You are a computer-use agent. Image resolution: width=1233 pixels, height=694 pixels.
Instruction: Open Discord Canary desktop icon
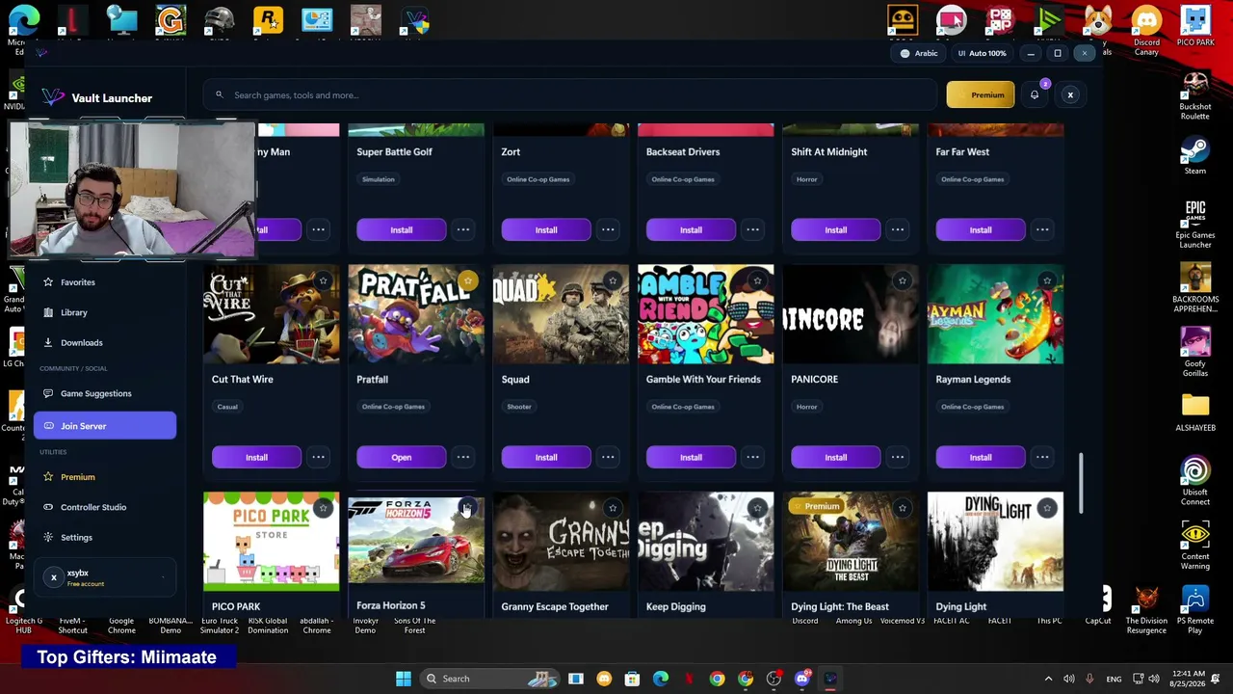pyautogui.click(x=1146, y=29)
